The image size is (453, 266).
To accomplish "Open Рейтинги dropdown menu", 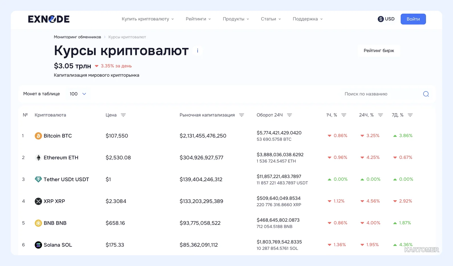I will (x=198, y=19).
